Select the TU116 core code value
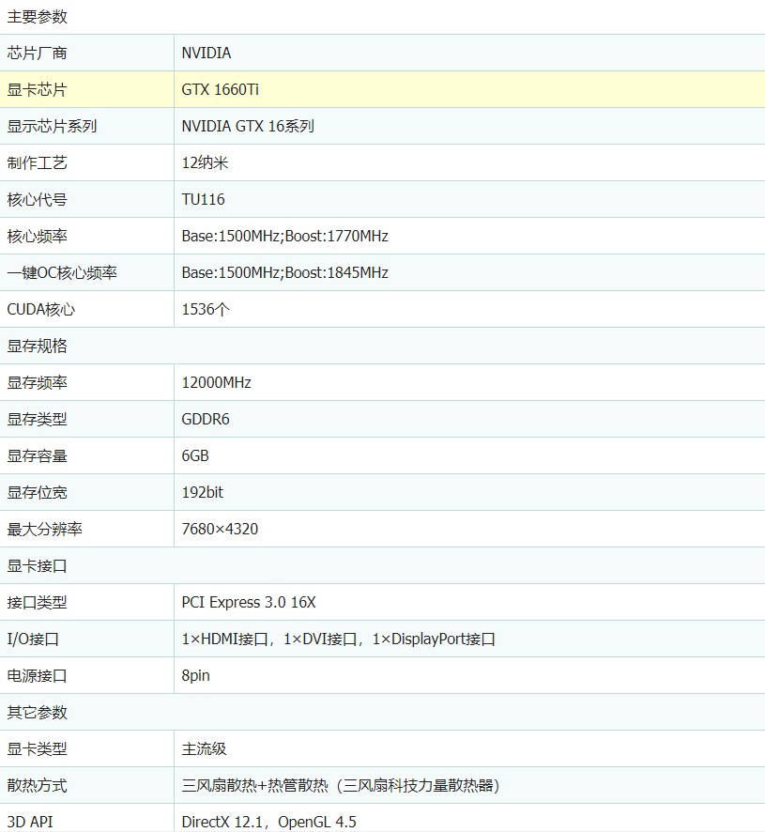The image size is (765, 832). coord(203,199)
